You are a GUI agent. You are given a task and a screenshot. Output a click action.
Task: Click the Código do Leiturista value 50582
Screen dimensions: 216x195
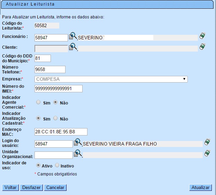[47, 26]
